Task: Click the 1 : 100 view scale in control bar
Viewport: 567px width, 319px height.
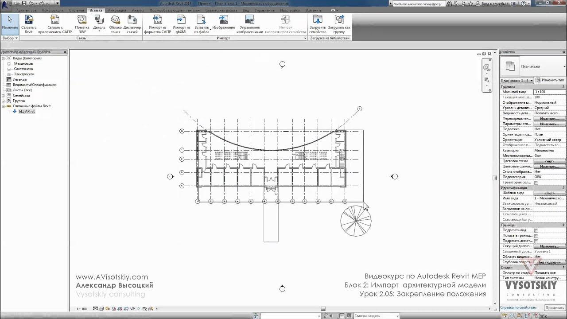Action: tap(82, 309)
